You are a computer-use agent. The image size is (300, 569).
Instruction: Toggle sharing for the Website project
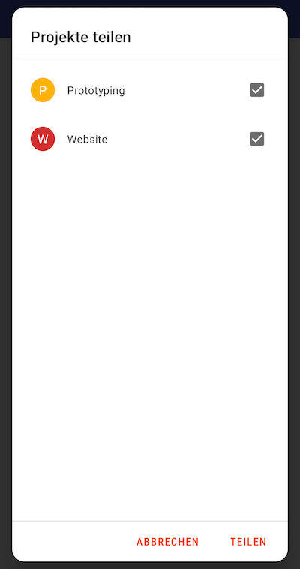(x=257, y=139)
